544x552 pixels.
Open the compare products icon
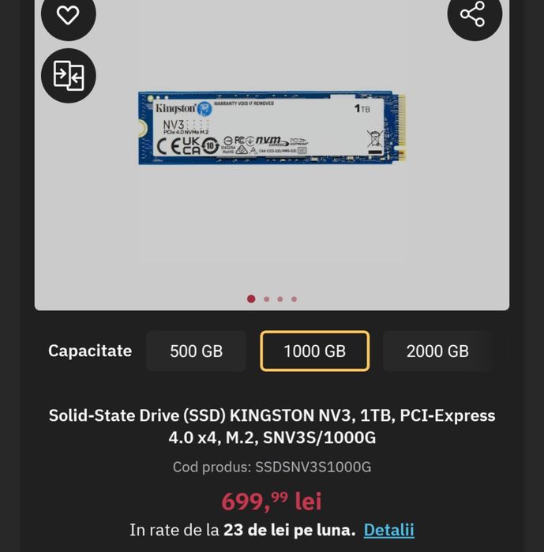[x=68, y=75]
